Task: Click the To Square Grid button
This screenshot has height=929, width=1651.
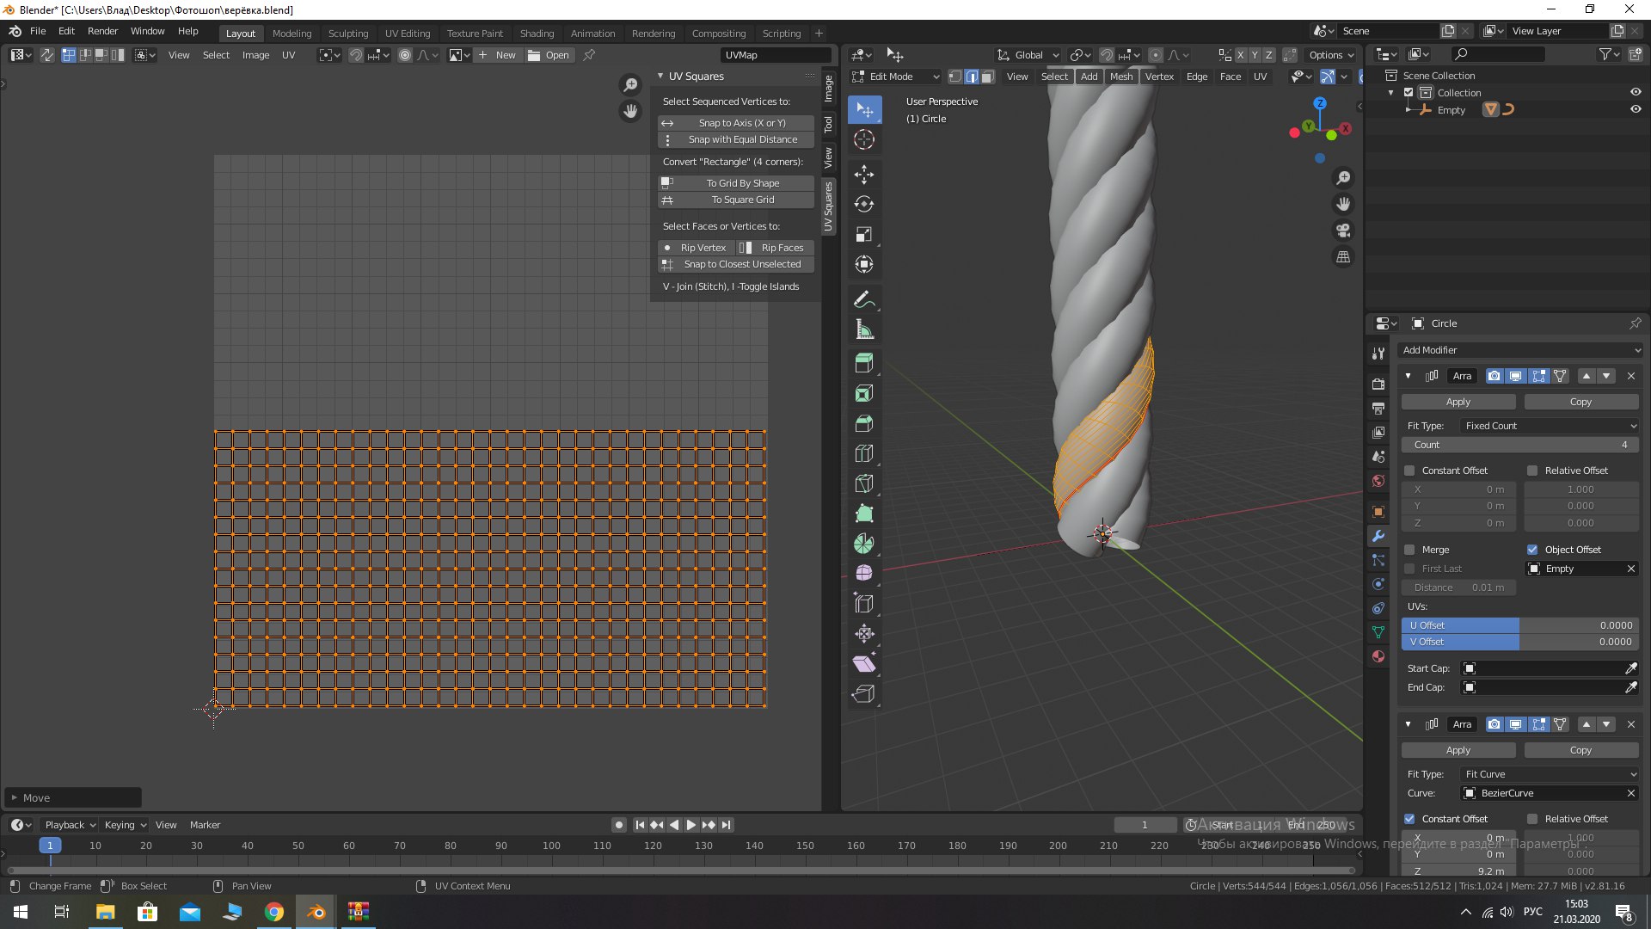Action: point(742,200)
